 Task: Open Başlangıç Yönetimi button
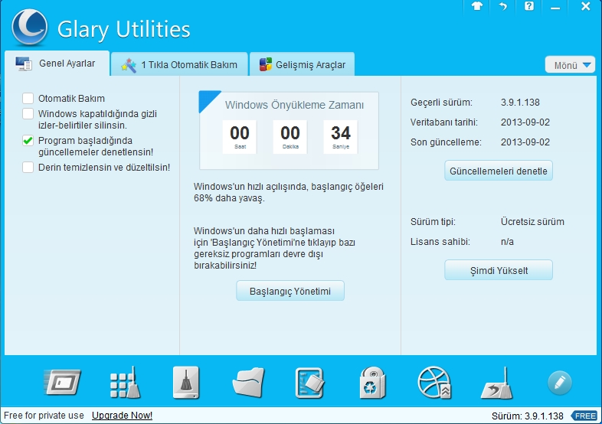[x=290, y=291]
